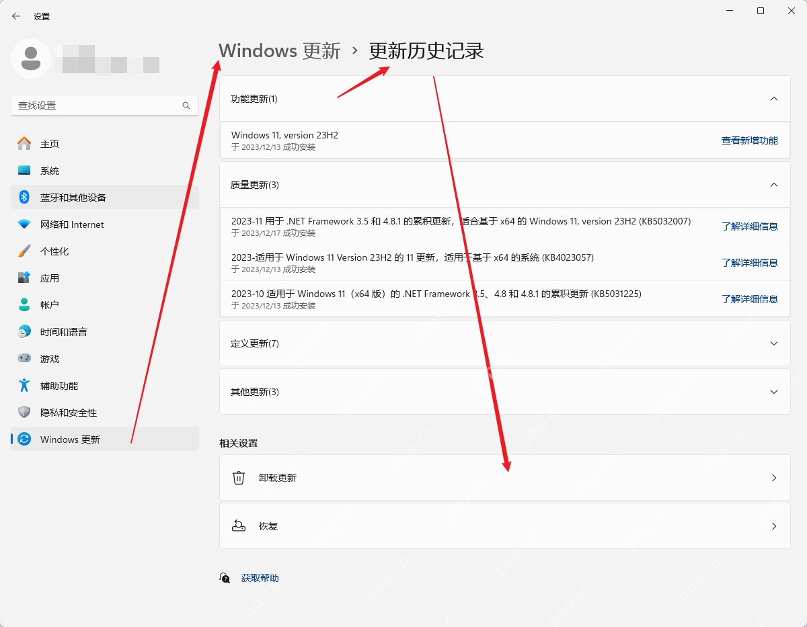
Task: Click the 查找设置 search field
Action: [x=105, y=106]
